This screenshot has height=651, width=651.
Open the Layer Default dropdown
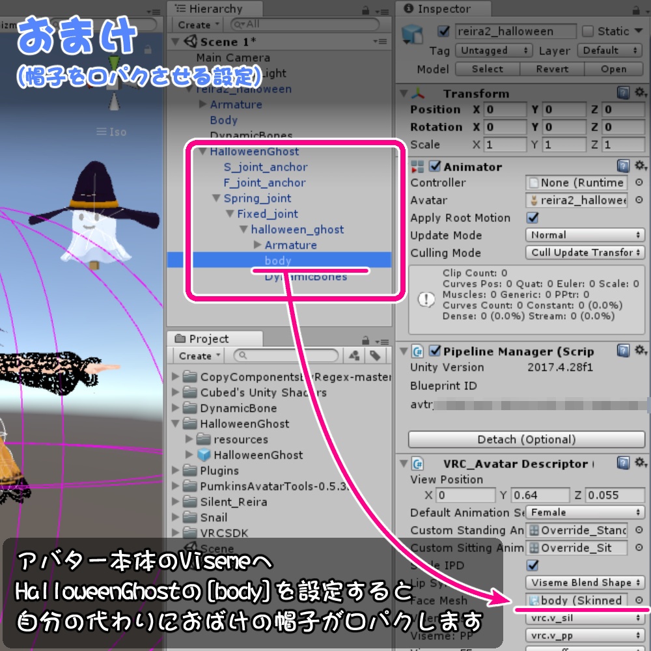(x=609, y=50)
